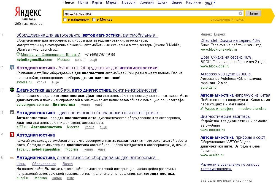Screen dimensions: 276x183
Task: Open the Bosch sitelink
Action: (67, 164)
